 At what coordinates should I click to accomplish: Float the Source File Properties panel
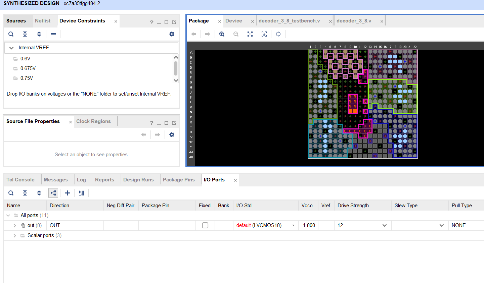click(174, 123)
